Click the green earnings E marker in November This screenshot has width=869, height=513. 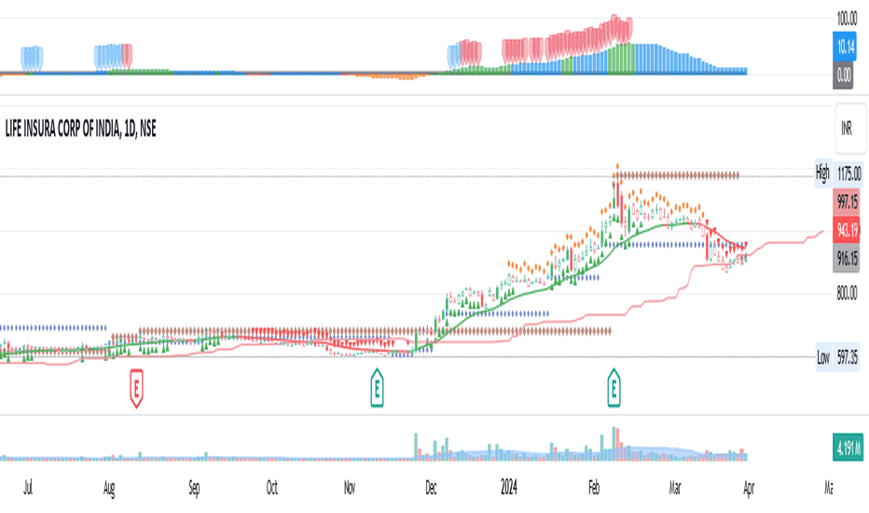coord(377,388)
